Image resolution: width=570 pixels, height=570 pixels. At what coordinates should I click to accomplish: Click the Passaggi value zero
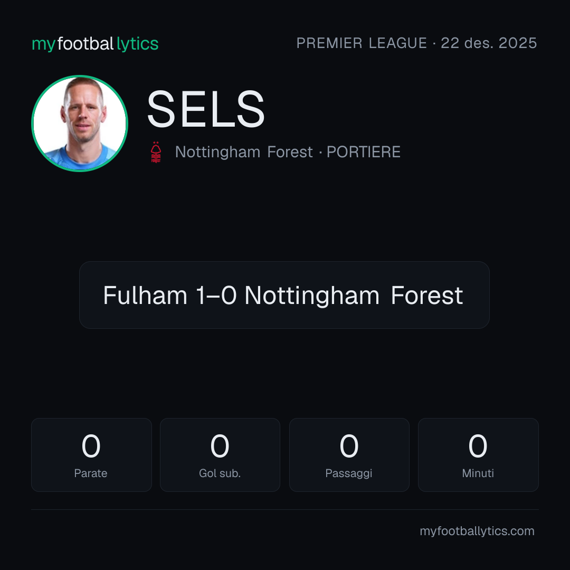point(349,445)
